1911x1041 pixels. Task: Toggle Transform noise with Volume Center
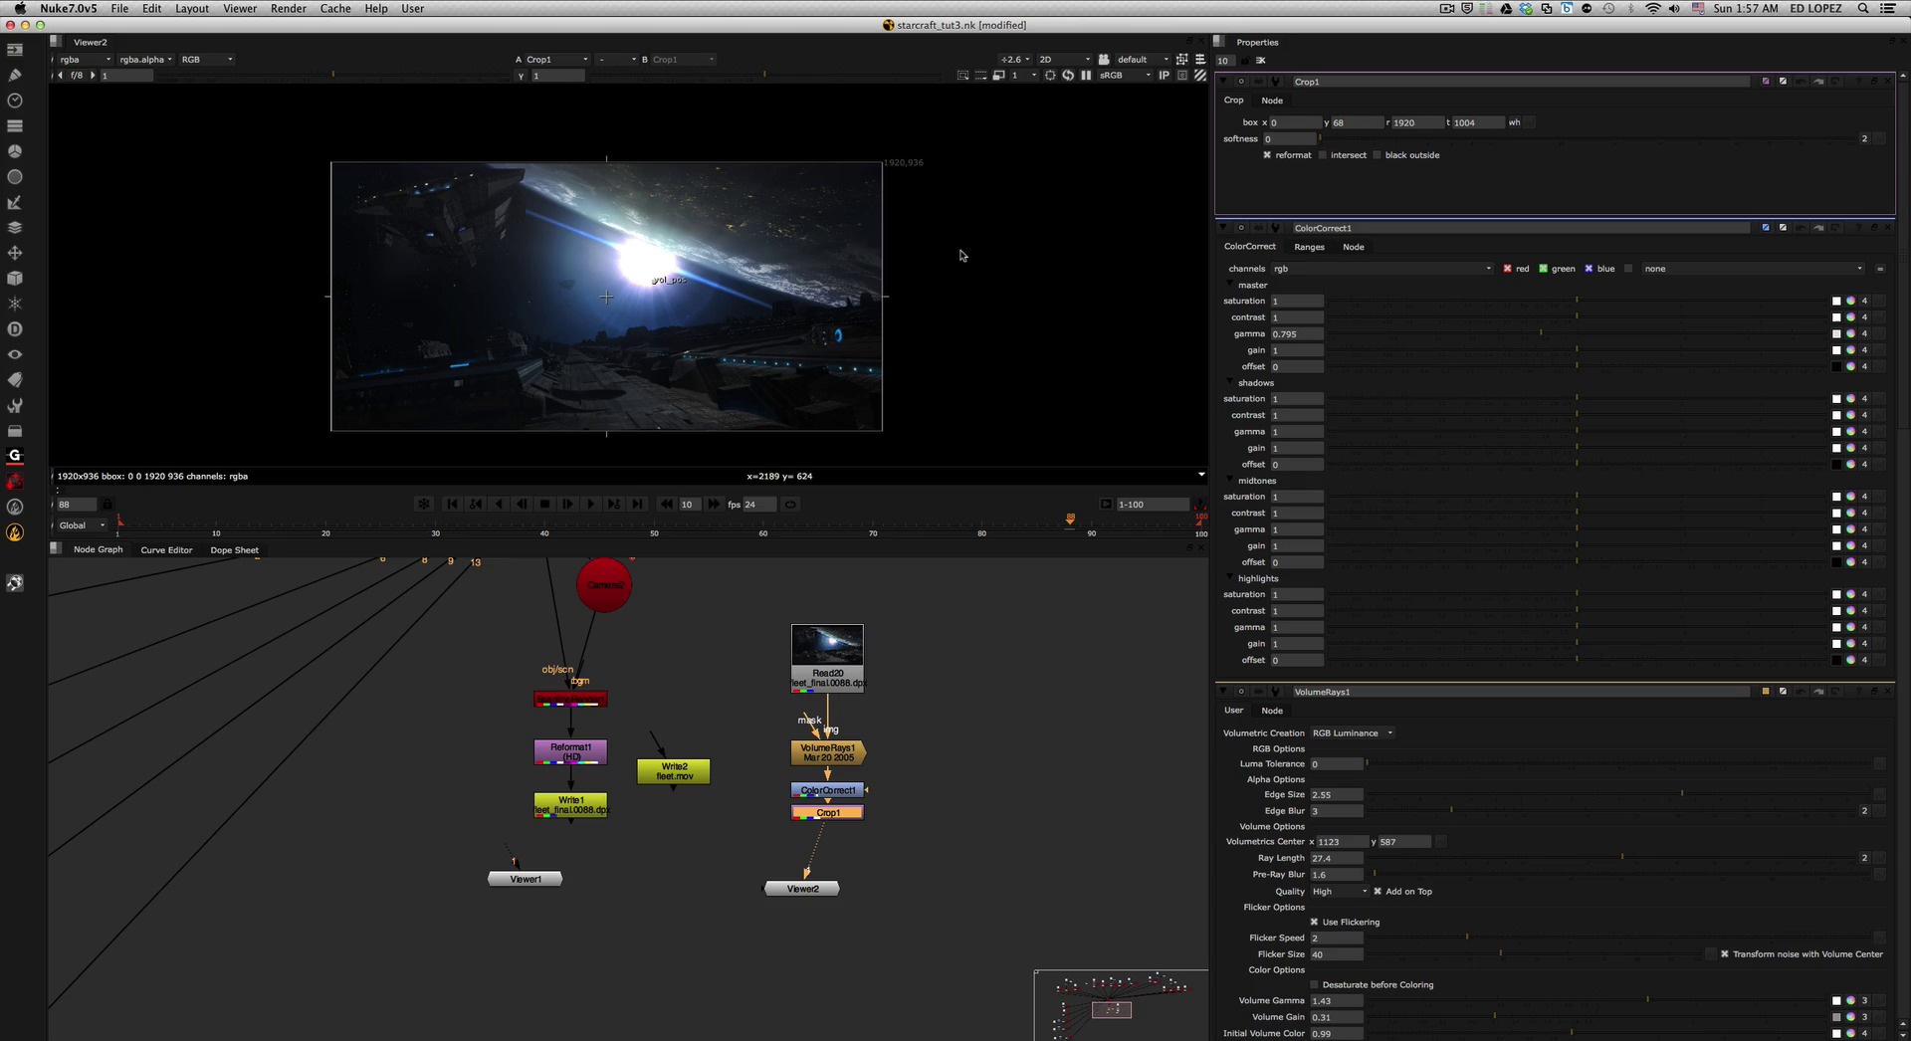tap(1725, 954)
